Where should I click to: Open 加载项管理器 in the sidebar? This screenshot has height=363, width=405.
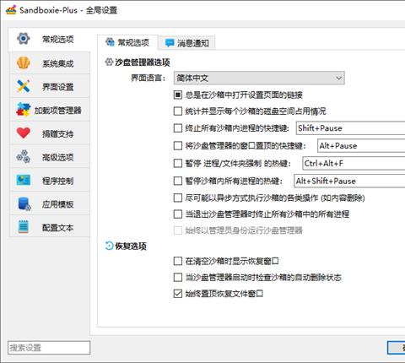click(50, 110)
